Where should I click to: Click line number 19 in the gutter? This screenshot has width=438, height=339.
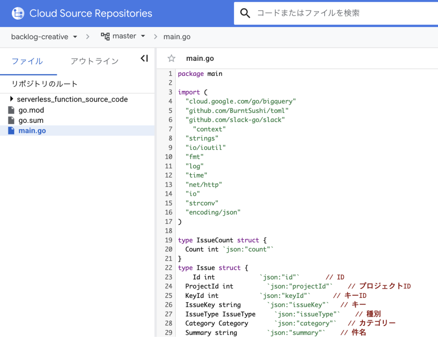pyautogui.click(x=168, y=240)
